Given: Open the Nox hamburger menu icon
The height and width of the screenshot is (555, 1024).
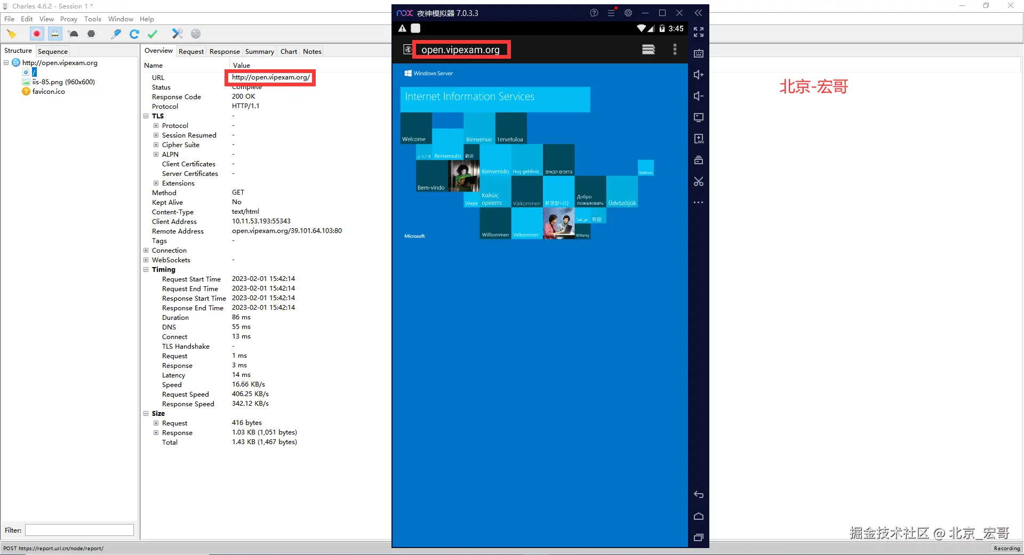Looking at the screenshot, I should [x=611, y=13].
